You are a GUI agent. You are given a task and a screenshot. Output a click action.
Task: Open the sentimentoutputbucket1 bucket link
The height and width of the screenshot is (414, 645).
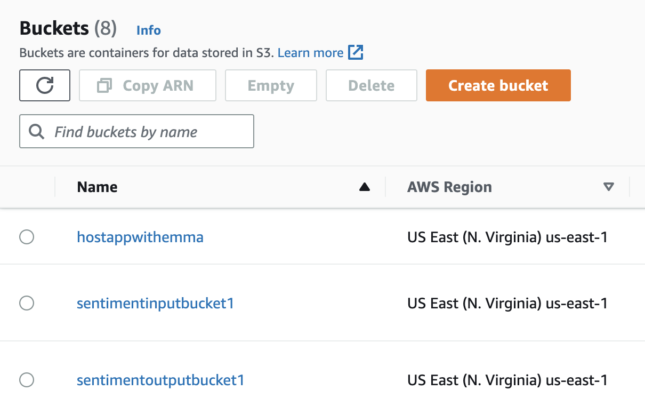point(159,380)
